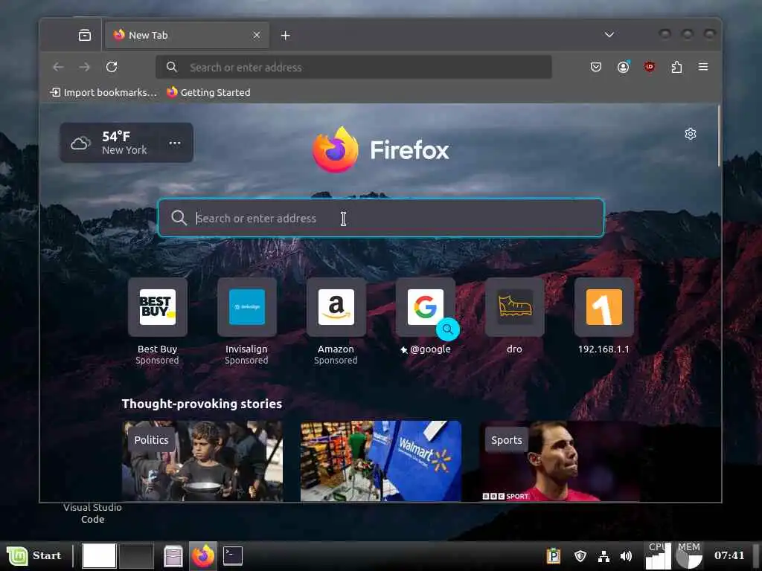
Task: Open the Linux Mint Start menu
Action: [x=34, y=555]
